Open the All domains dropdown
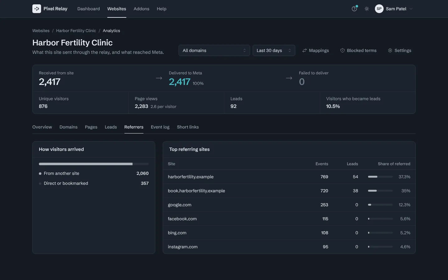This screenshot has height=280, width=448. point(214,50)
